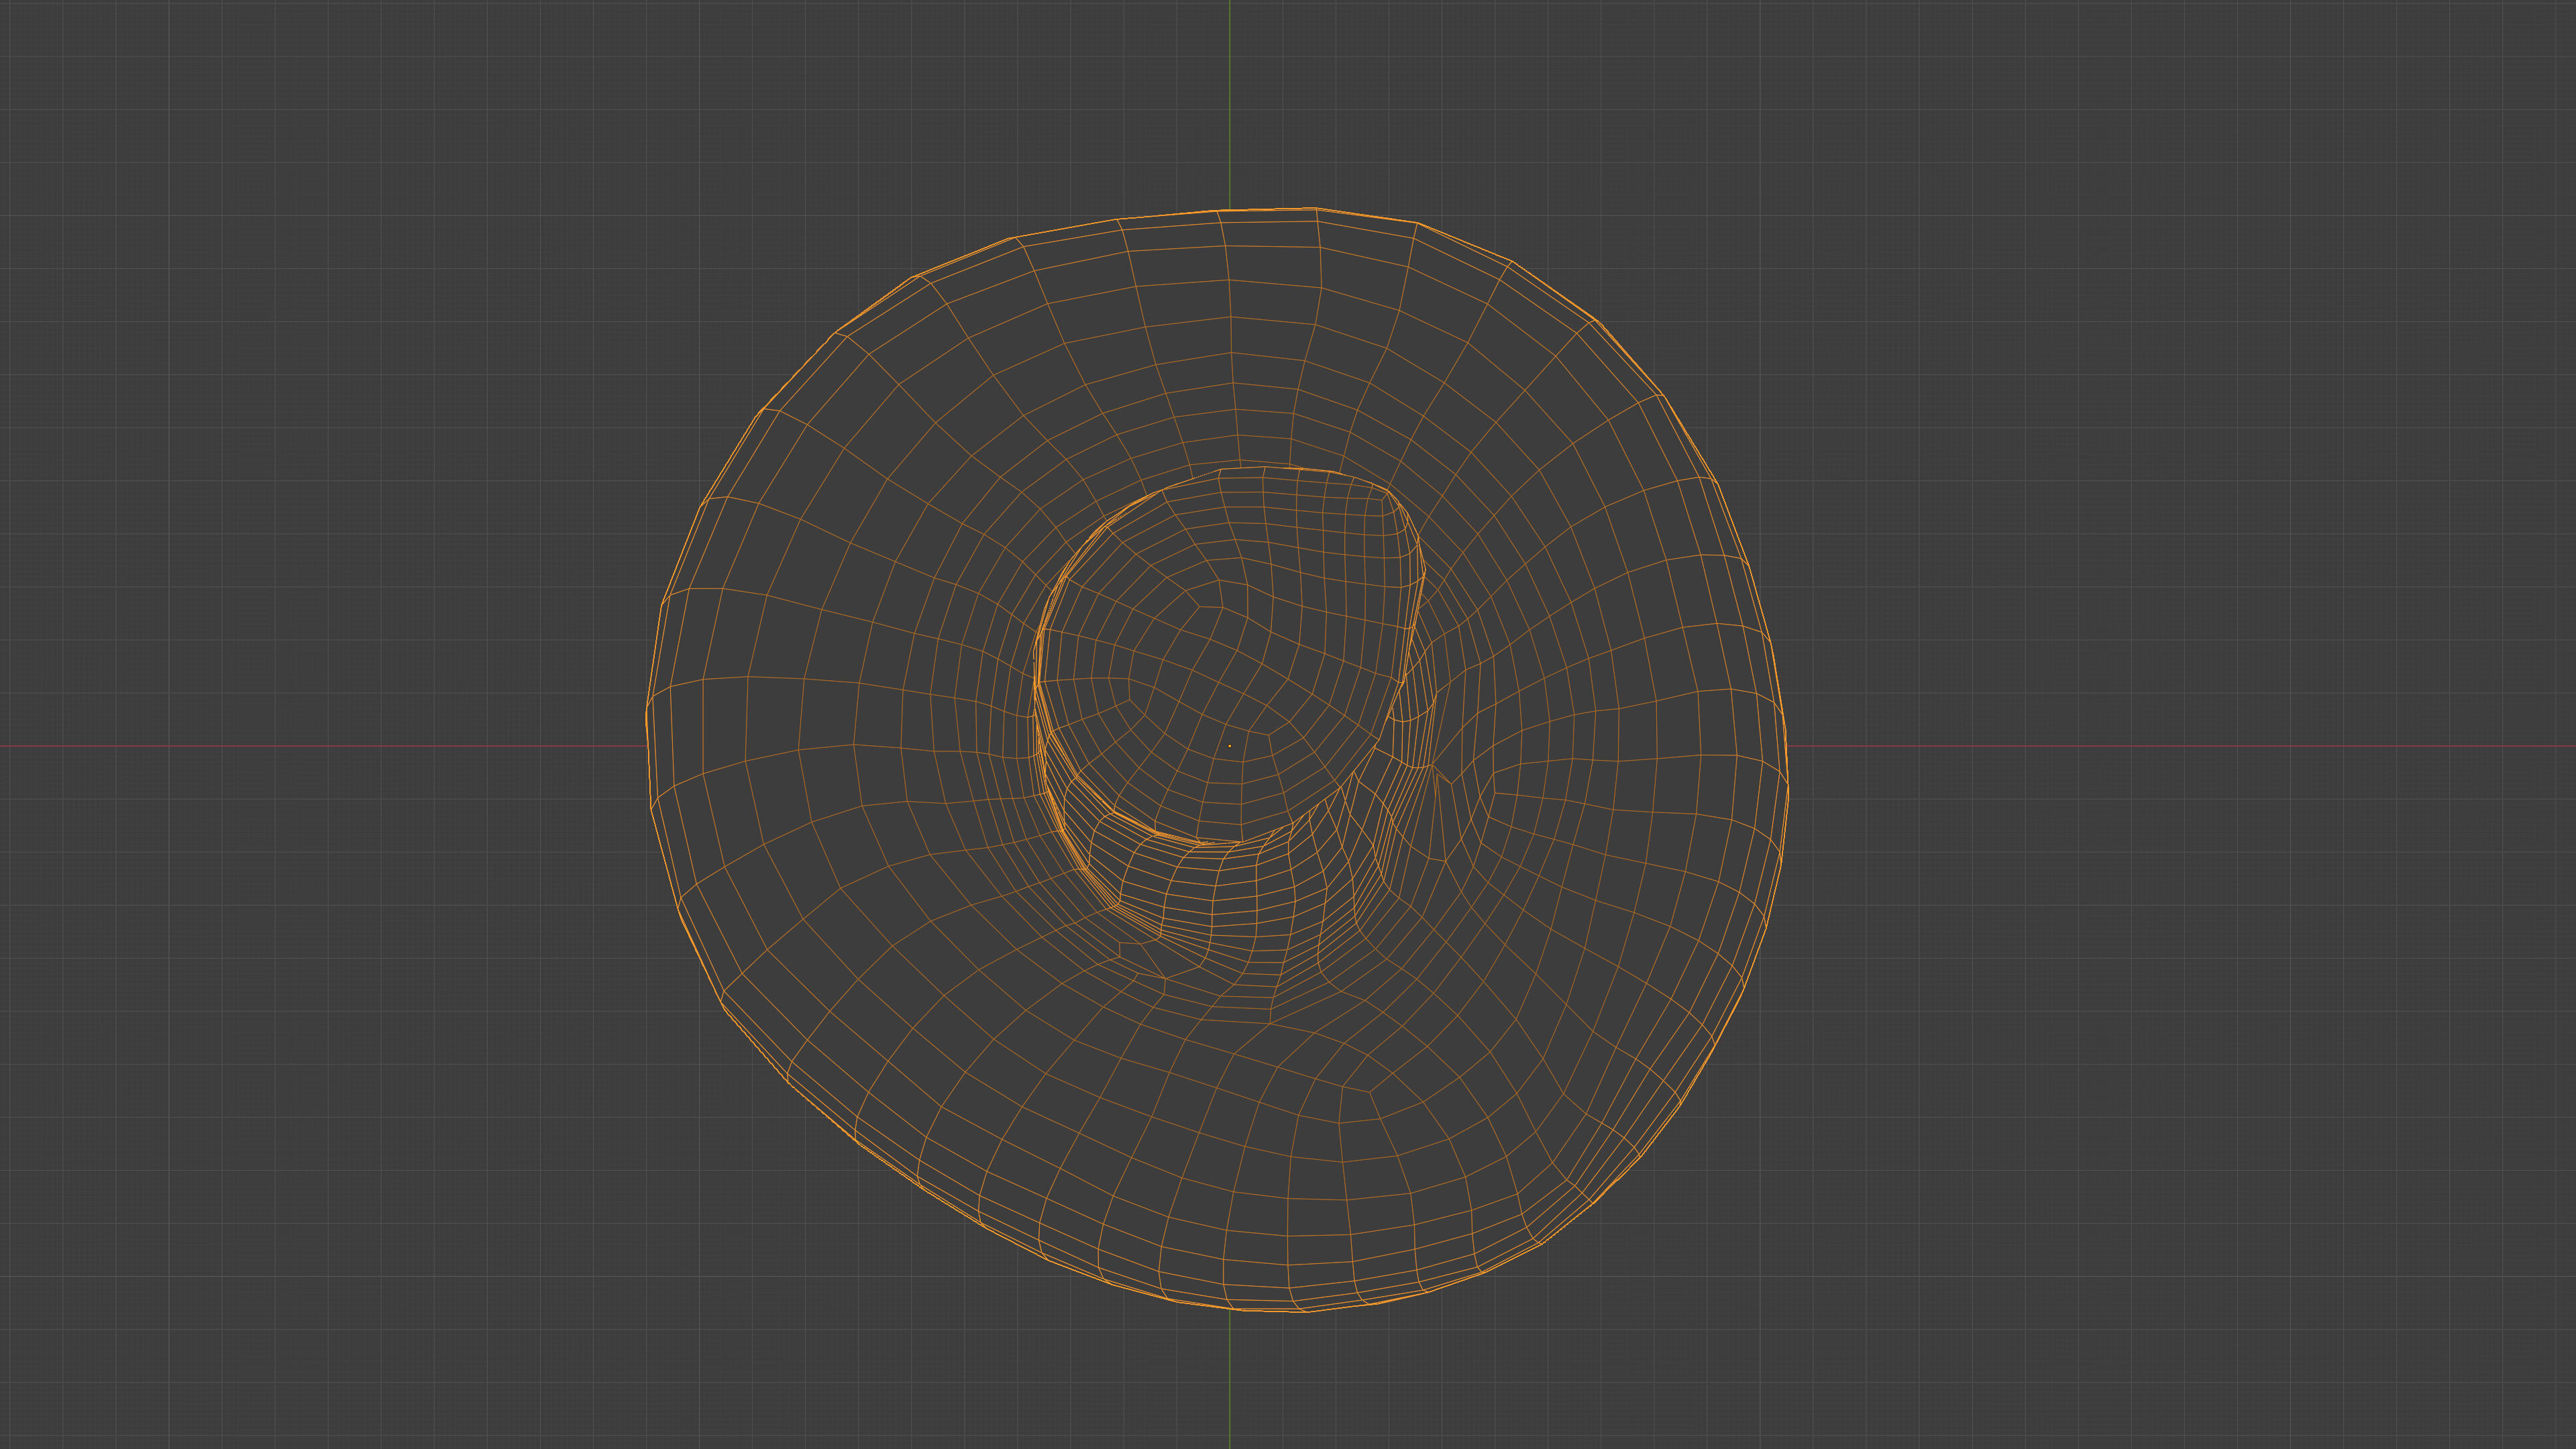
Task: Click the red X axis line right of mesh
Action: [2180, 746]
